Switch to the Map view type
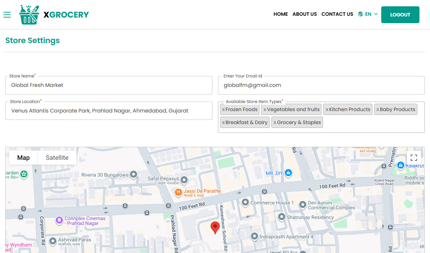 point(24,158)
